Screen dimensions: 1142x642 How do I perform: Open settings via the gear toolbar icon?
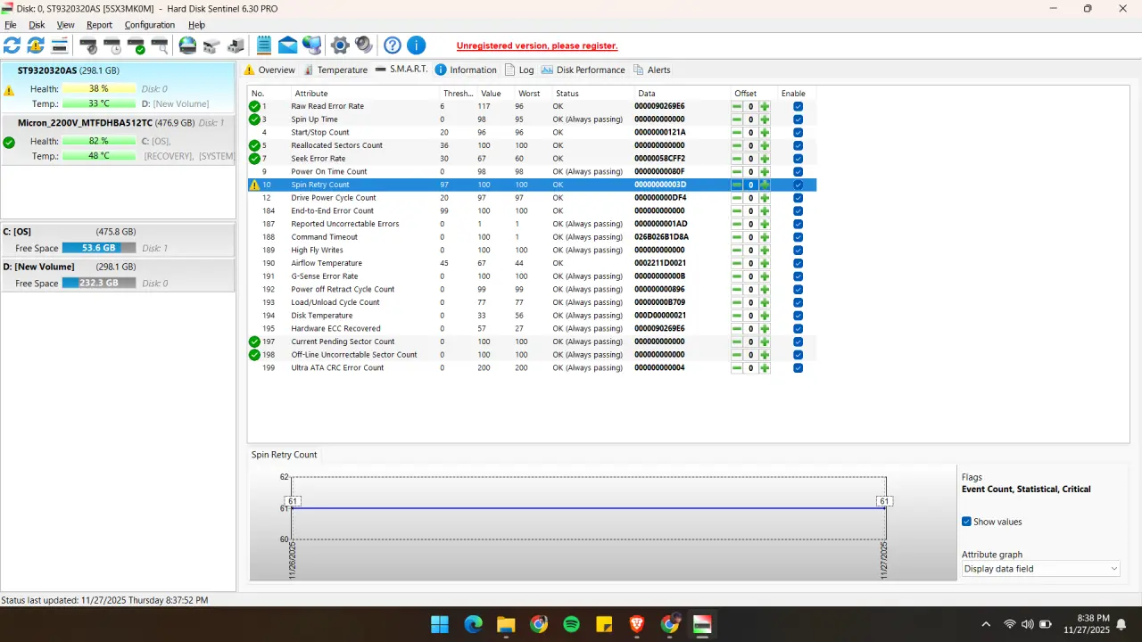(340, 45)
